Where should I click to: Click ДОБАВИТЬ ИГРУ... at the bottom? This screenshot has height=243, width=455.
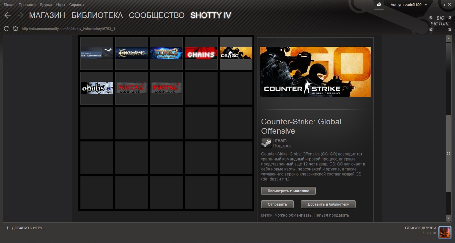(28, 228)
